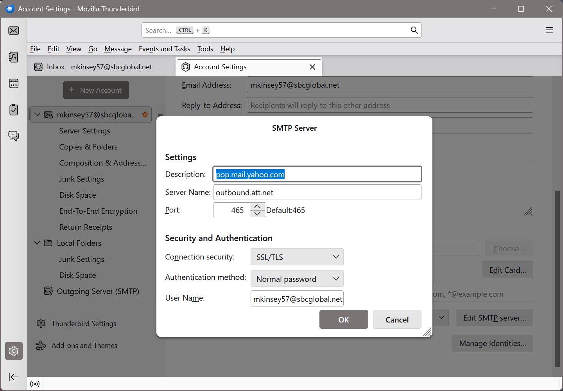This screenshot has width=563, height=391.
Task: Open the Chat space icon
Action: point(14,136)
